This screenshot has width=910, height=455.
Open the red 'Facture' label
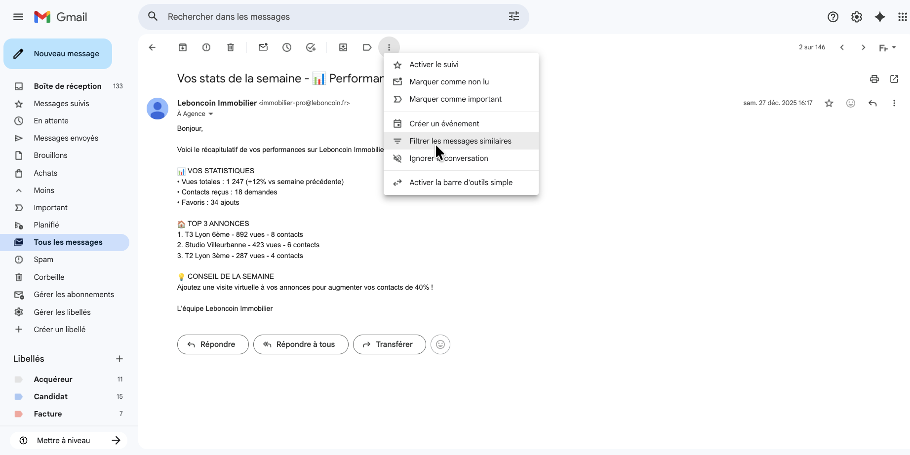48,414
